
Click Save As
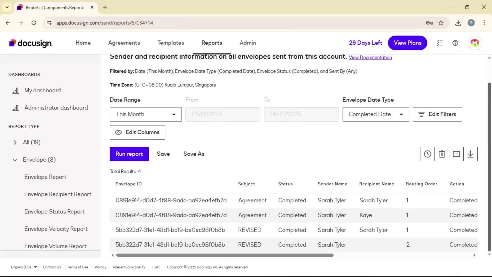coord(194,154)
